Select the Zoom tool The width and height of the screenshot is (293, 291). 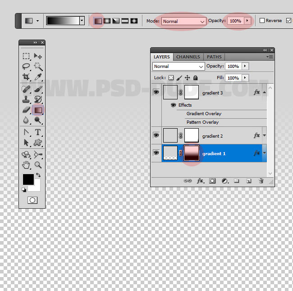[38, 165]
